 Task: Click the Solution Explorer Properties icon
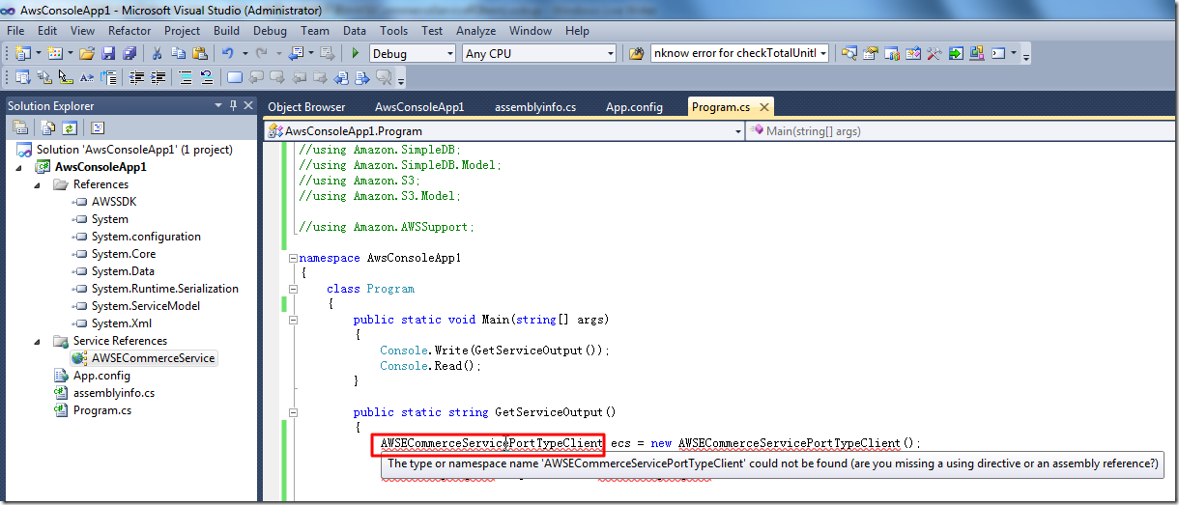coord(20,127)
